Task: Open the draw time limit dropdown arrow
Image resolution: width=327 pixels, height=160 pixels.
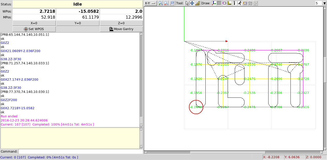Action: pyautogui.click(x=324, y=3)
